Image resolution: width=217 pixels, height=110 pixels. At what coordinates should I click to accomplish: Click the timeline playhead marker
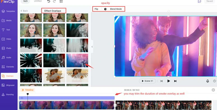click(28, 94)
